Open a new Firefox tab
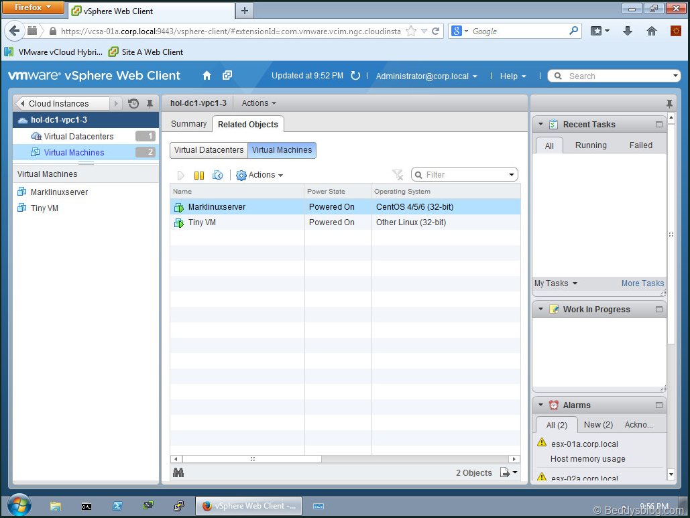Viewport: 690px width, 518px height. (x=245, y=11)
